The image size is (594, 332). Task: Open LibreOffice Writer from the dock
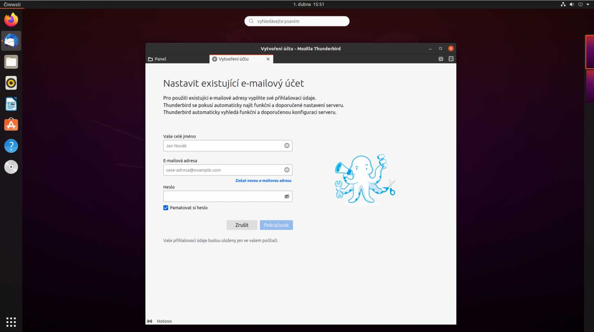[11, 104]
